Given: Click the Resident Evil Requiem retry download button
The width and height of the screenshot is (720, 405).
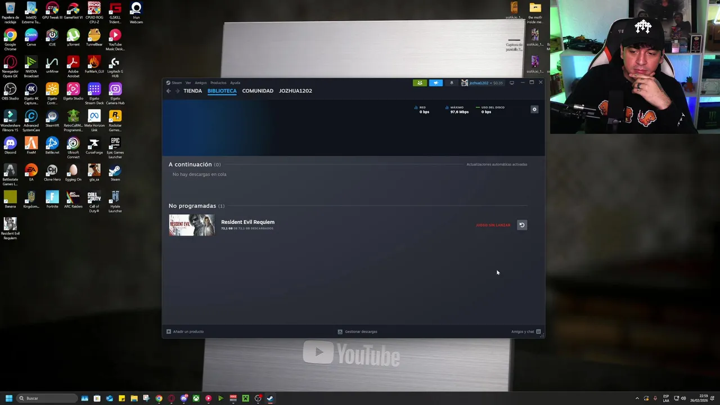Looking at the screenshot, I should coord(521,225).
